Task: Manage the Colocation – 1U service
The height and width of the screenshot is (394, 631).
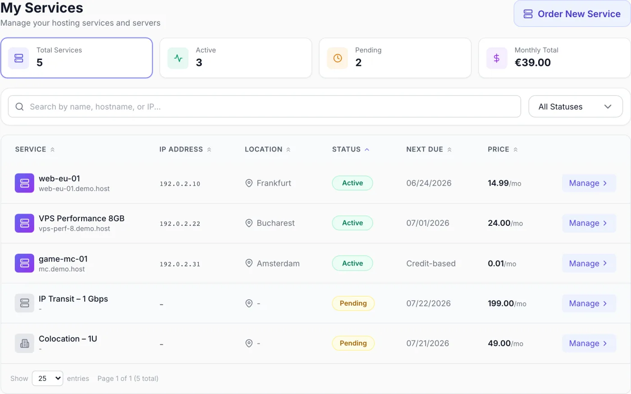Action: pos(589,344)
